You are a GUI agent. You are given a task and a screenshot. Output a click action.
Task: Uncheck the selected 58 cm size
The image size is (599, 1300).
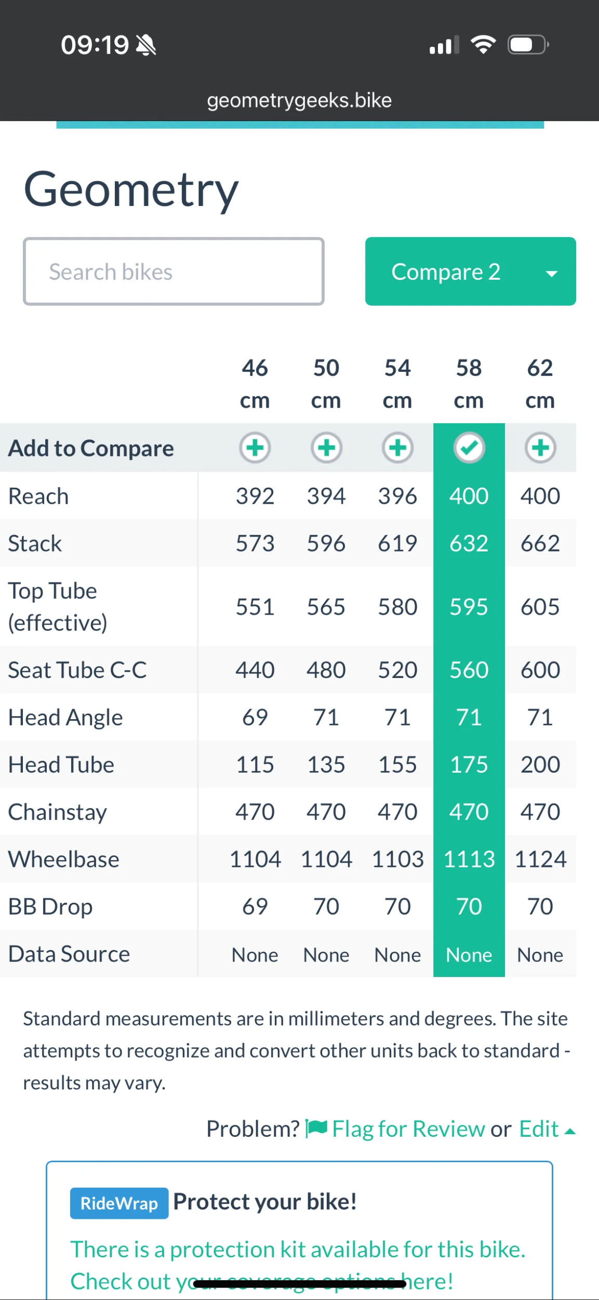pyautogui.click(x=469, y=448)
